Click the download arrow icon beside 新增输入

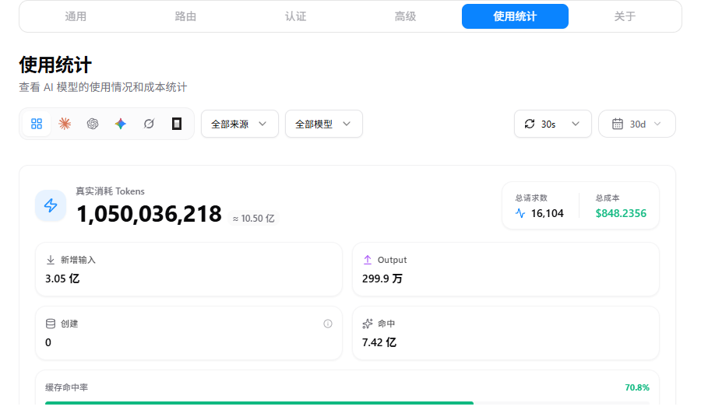pos(51,260)
